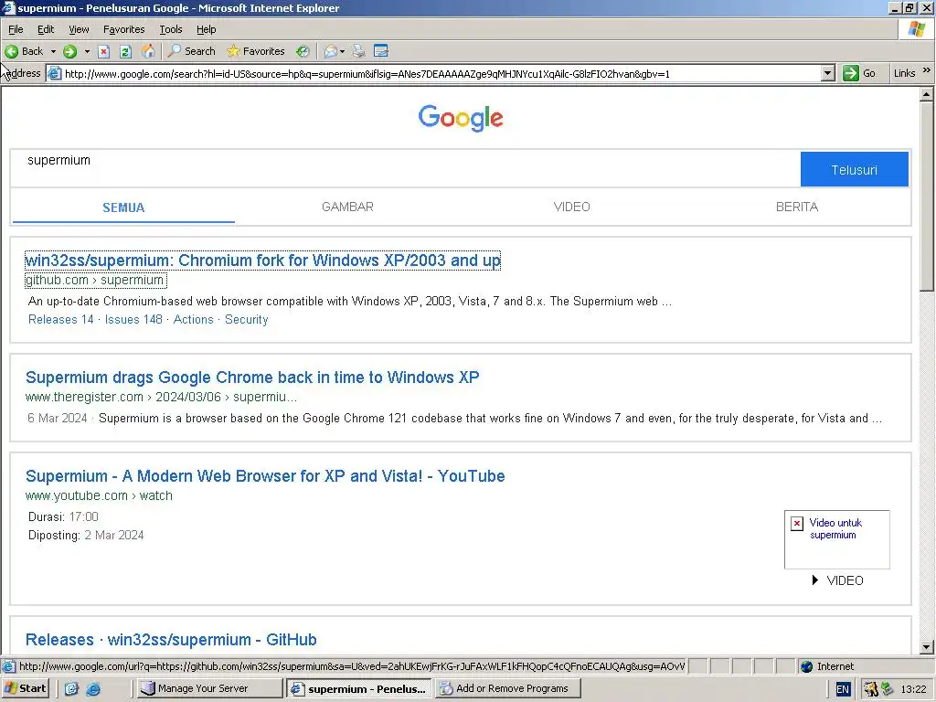
Task: Click the History icon in toolbar
Action: (303, 51)
